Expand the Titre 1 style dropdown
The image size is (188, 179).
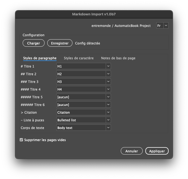point(108,66)
